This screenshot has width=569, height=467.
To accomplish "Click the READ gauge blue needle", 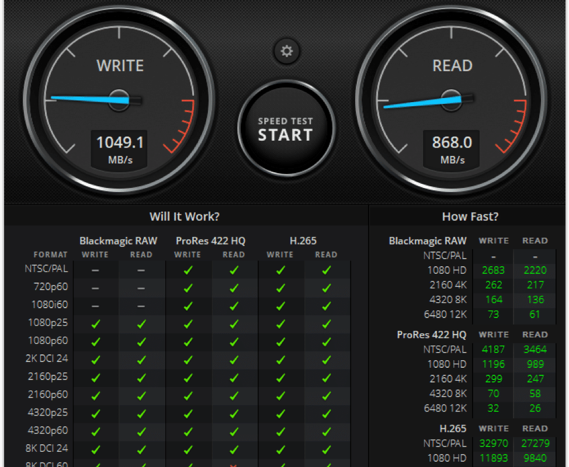I will point(422,102).
